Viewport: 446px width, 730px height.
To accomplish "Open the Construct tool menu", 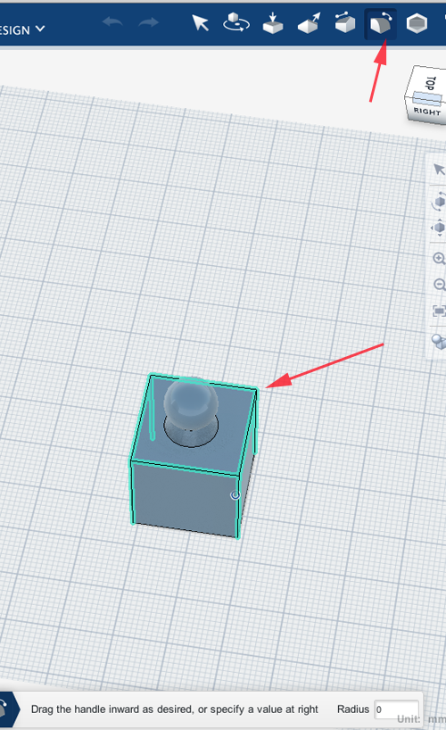I will [x=344, y=23].
